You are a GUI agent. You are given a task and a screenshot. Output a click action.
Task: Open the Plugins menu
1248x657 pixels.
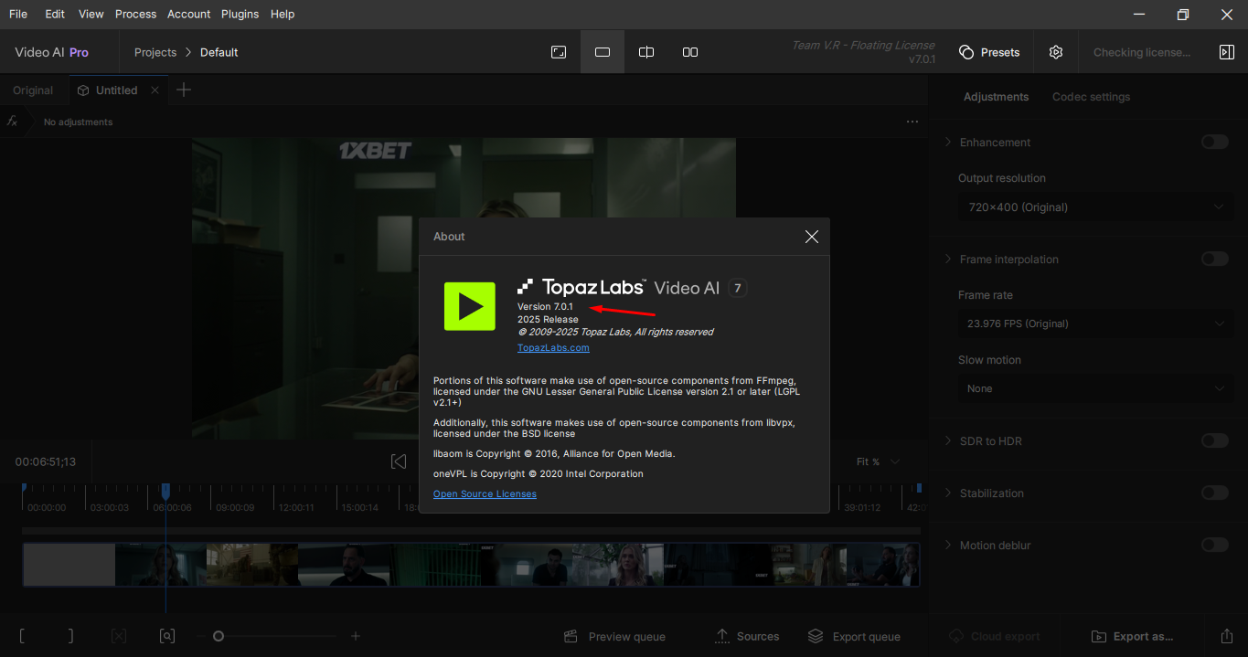click(240, 14)
